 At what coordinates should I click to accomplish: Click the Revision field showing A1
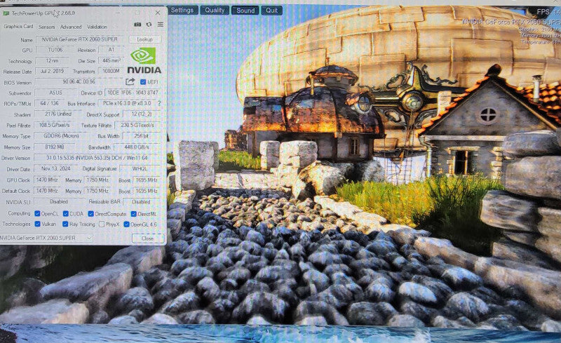[x=111, y=50]
